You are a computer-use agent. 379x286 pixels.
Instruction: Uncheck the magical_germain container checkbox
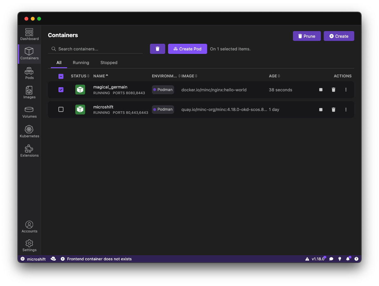point(61,90)
